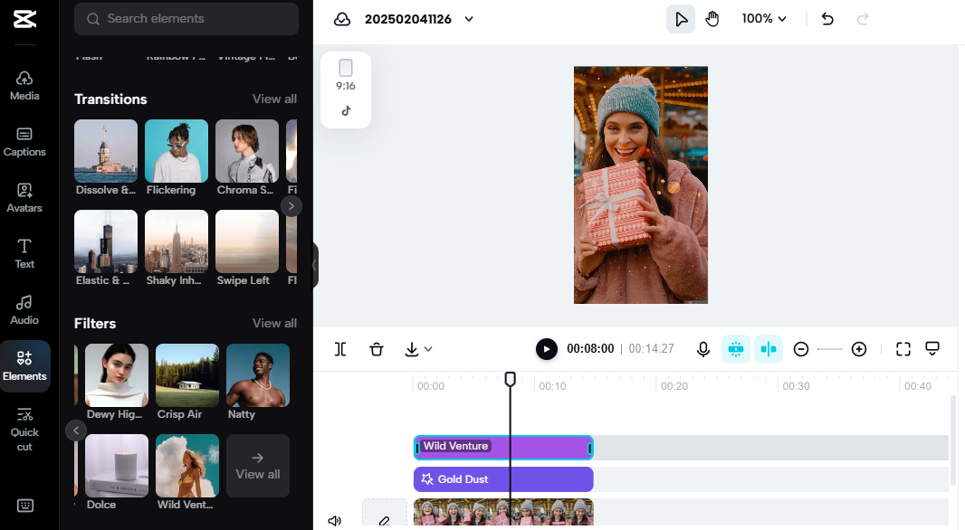Screen dimensions: 965x530
Task: Undo the last action
Action: click(x=827, y=19)
